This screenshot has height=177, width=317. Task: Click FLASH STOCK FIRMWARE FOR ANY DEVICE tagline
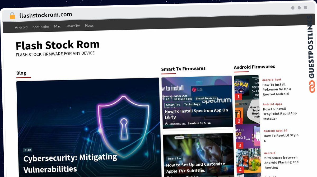(x=55, y=54)
